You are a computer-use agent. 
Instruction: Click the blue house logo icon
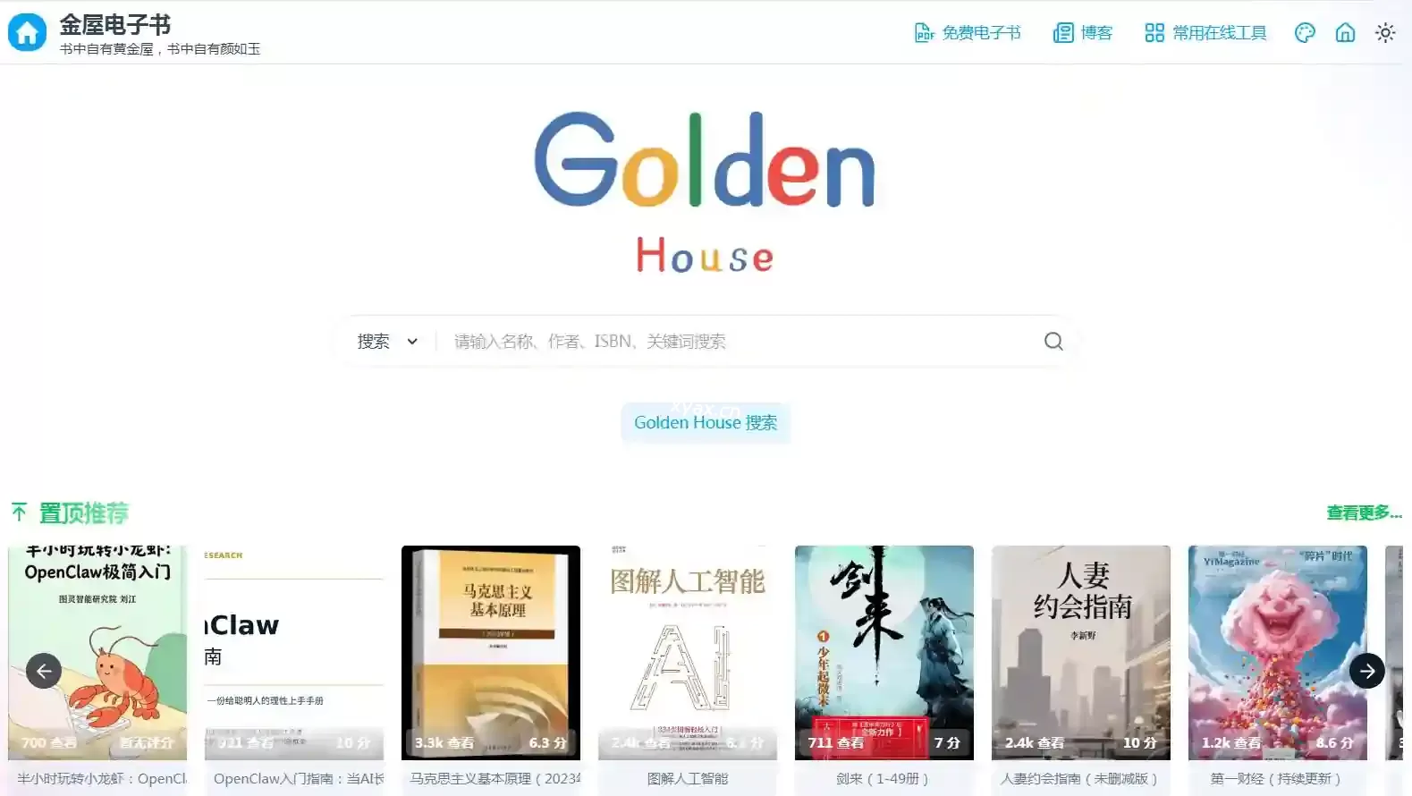[27, 33]
